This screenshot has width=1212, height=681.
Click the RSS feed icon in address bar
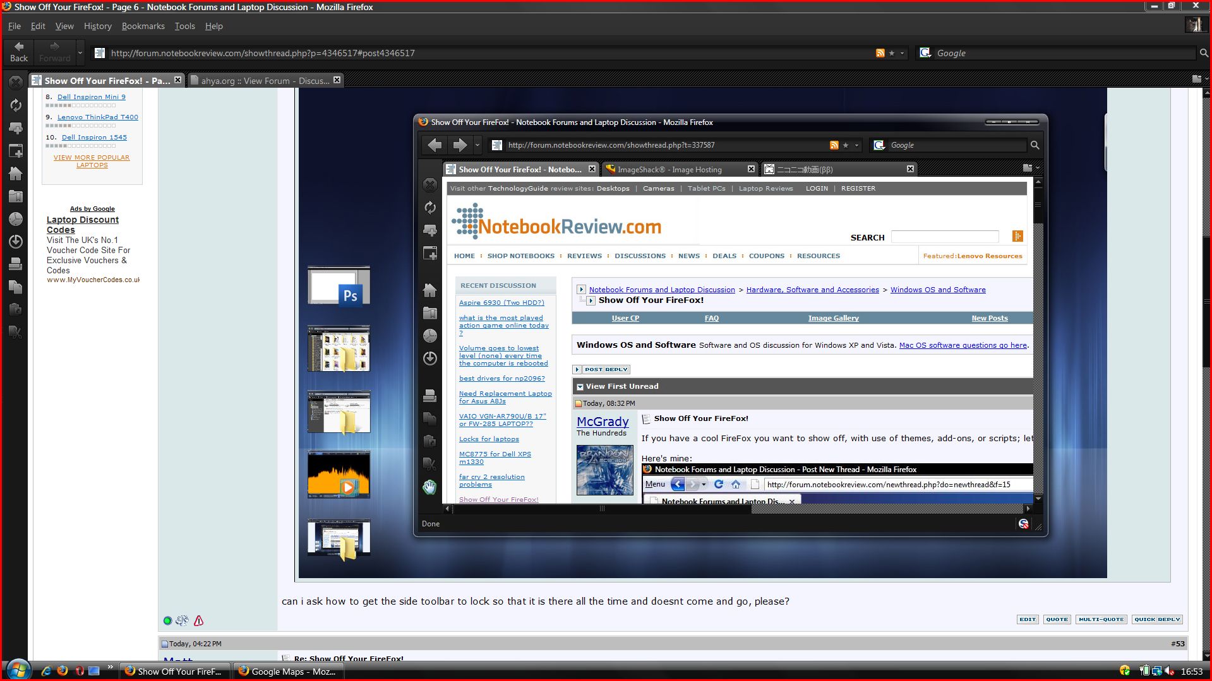(x=880, y=53)
